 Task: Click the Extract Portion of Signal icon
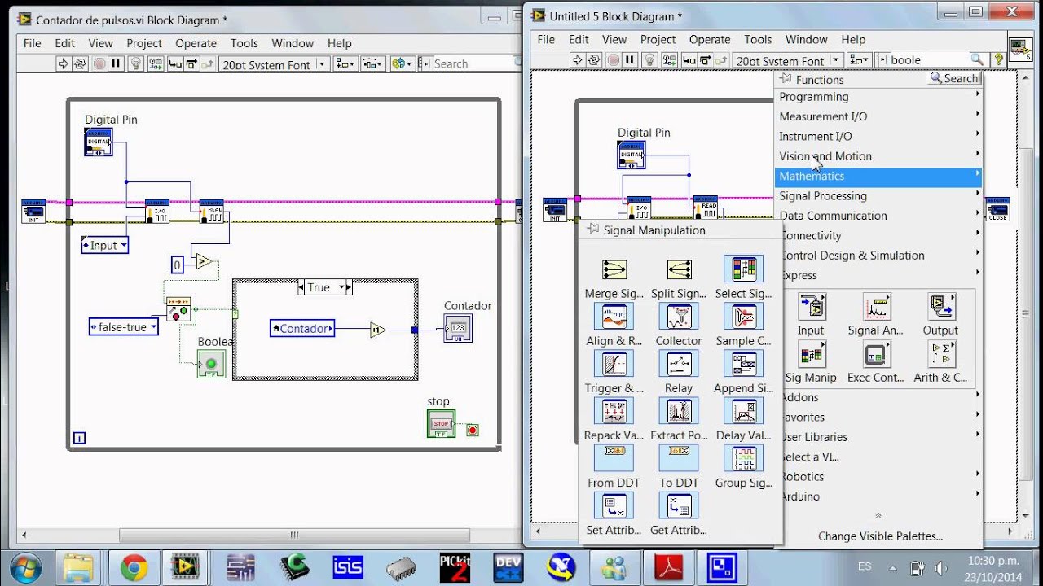tap(679, 411)
